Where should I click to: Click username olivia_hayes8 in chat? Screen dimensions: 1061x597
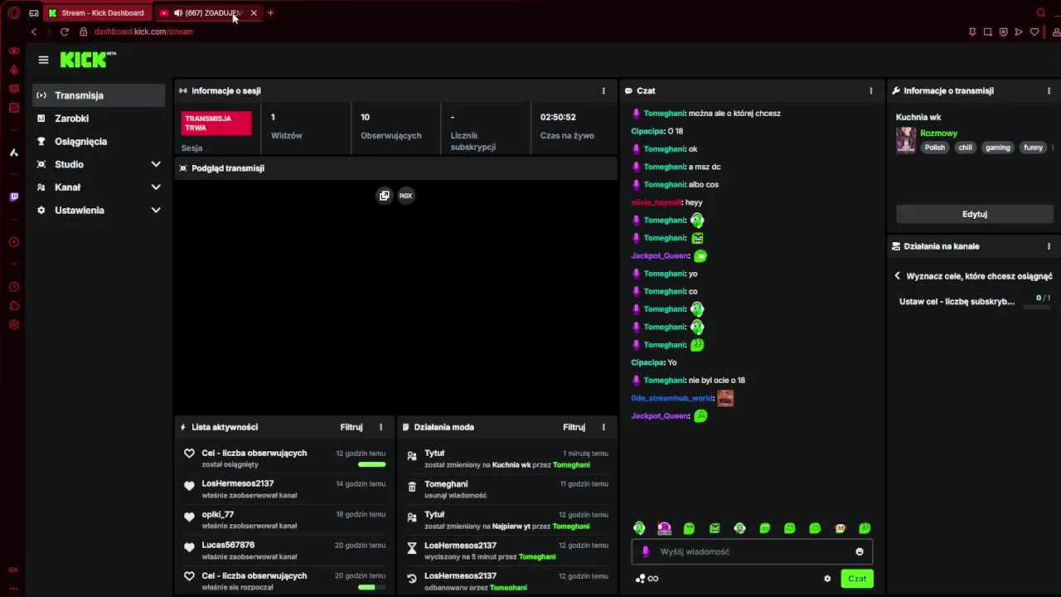pyautogui.click(x=656, y=202)
